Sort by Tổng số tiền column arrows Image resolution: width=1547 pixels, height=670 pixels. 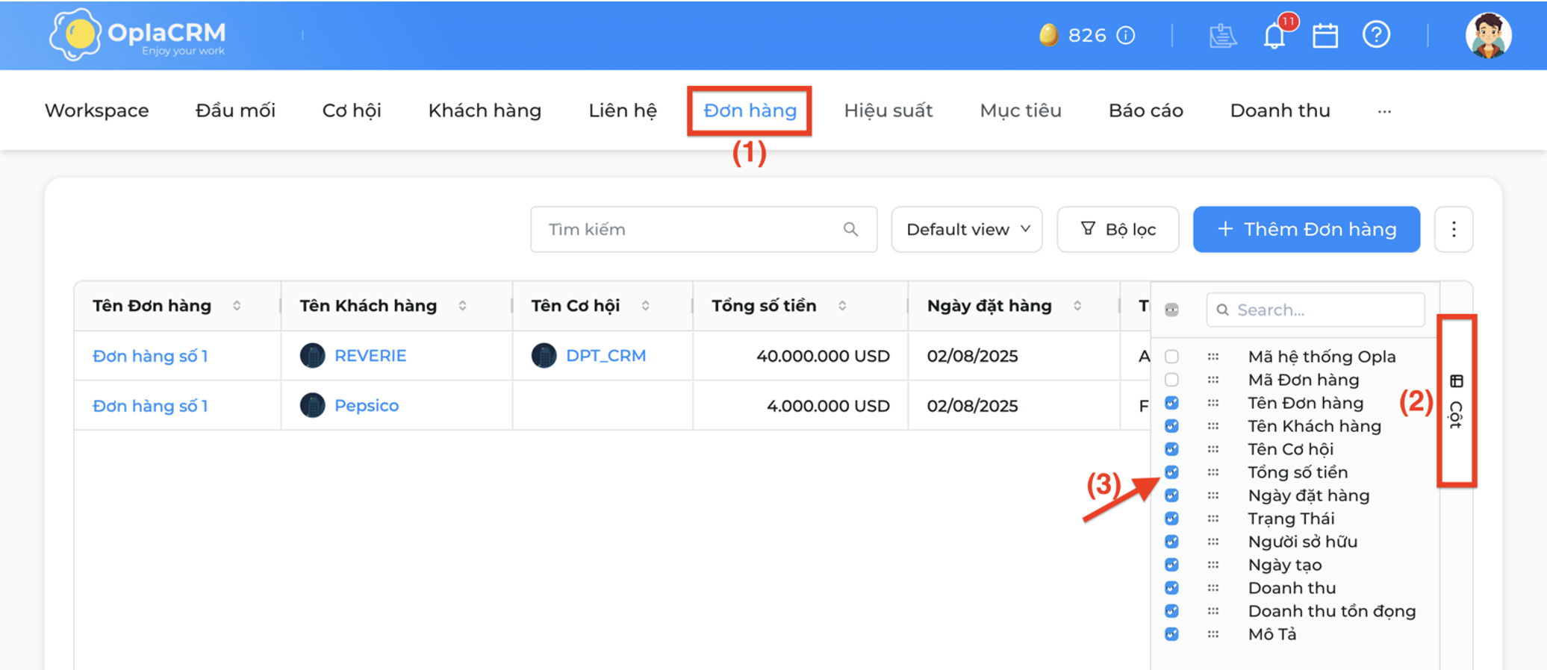(842, 306)
